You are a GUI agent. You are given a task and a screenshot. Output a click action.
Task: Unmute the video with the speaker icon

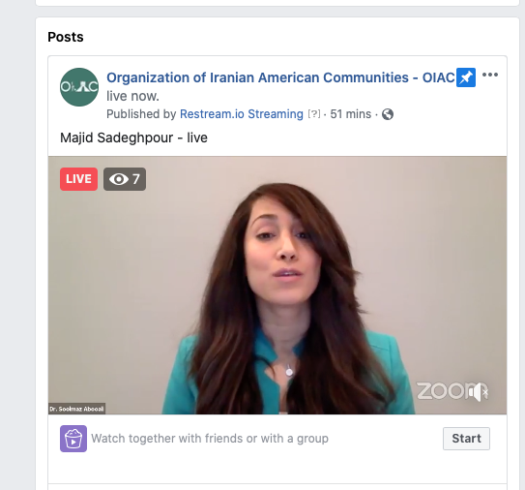(x=480, y=391)
